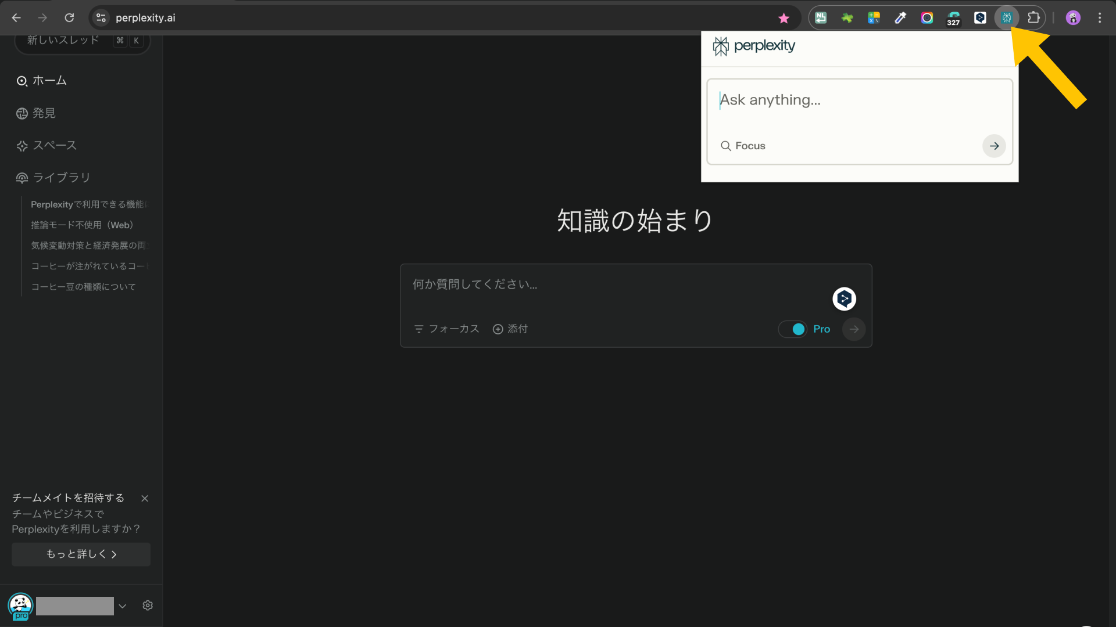
Task: Select the 発見 globe icon in sidebar
Action: (x=22, y=113)
